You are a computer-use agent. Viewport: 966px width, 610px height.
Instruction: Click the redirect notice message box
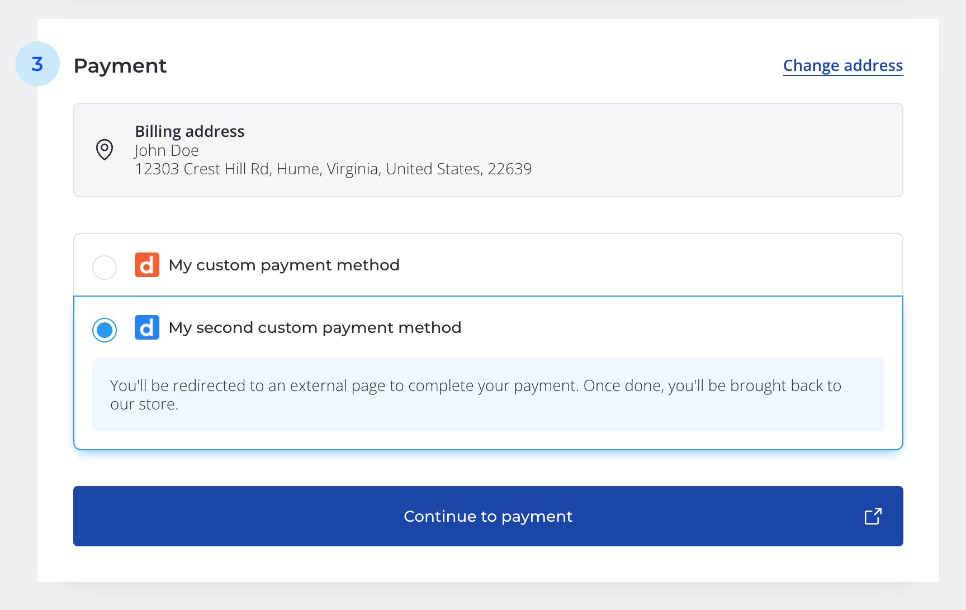488,394
